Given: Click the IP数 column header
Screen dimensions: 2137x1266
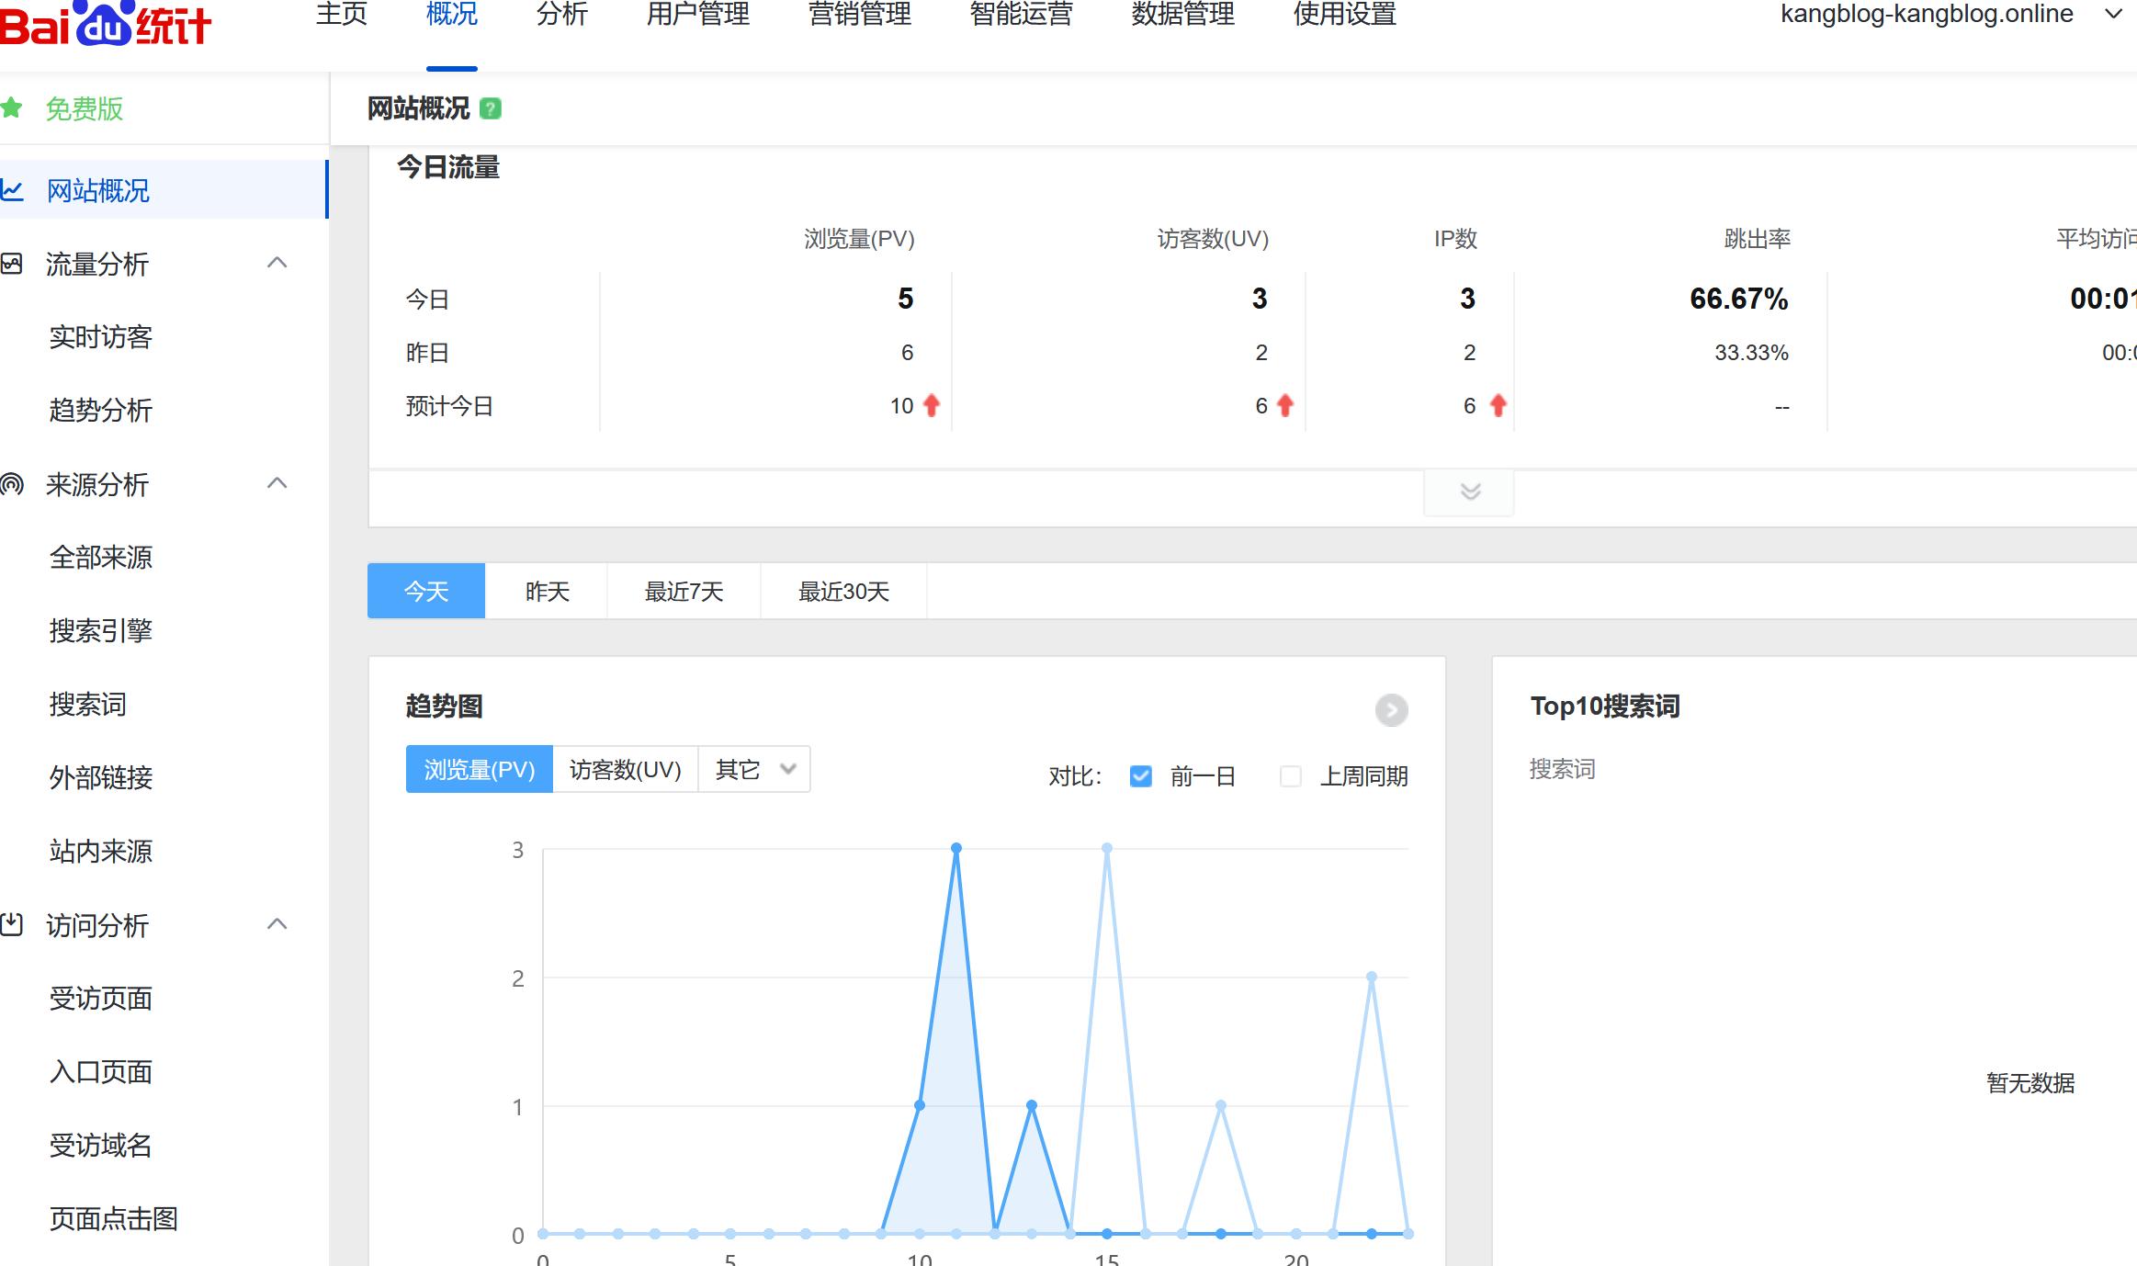Looking at the screenshot, I should click(x=1455, y=239).
